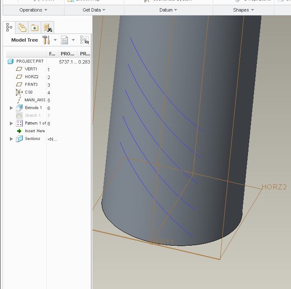Select the CS0 coordinate system
The image size is (291, 289).
pos(28,92)
